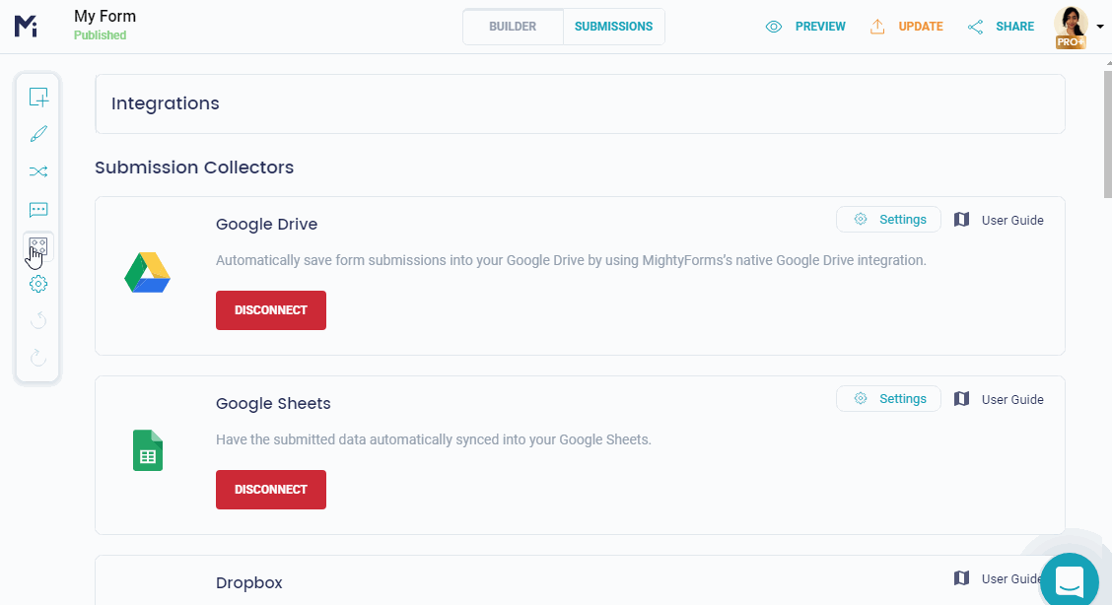The image size is (1112, 605).
Task: Click PREVIEW to preview the form
Action: [x=805, y=27]
